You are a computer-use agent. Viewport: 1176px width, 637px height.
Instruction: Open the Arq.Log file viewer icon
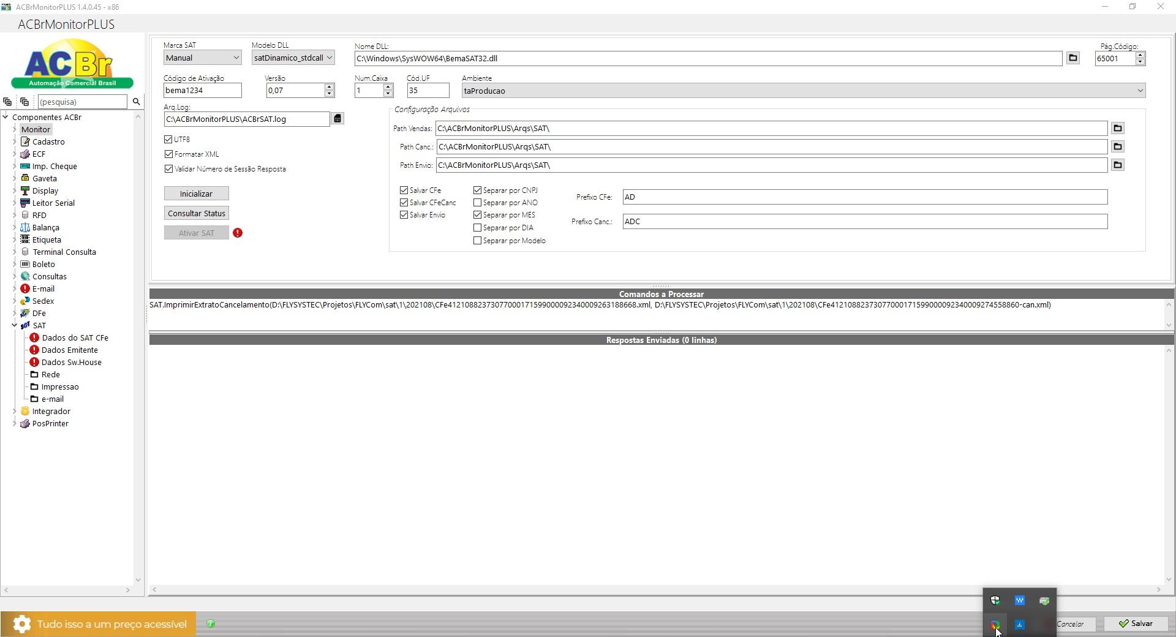click(x=337, y=118)
